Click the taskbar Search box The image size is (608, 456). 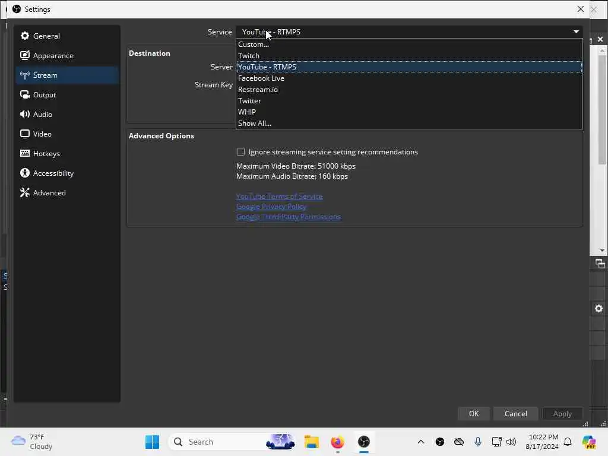pos(232,442)
